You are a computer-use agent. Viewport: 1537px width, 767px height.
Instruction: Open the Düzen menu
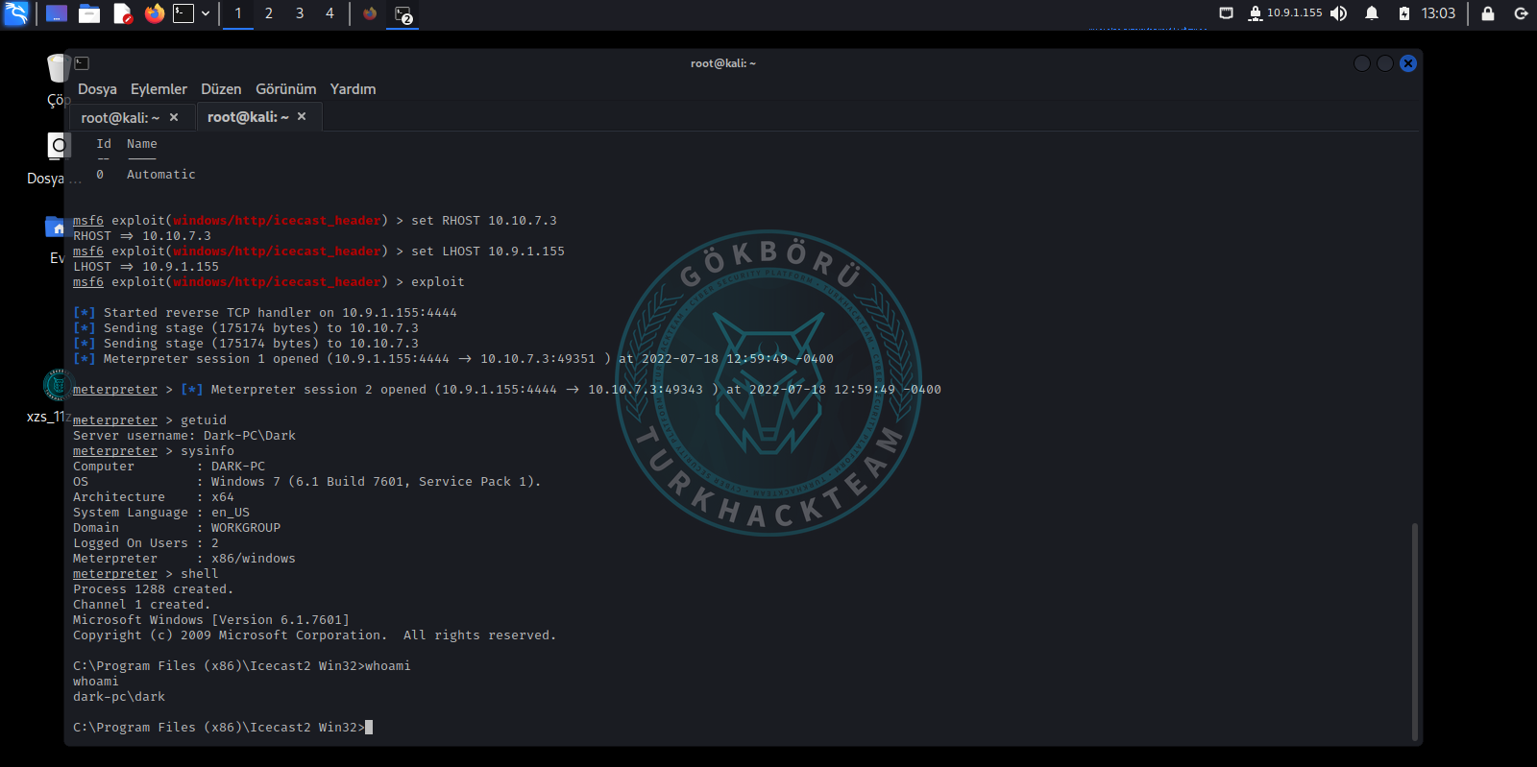(x=221, y=89)
